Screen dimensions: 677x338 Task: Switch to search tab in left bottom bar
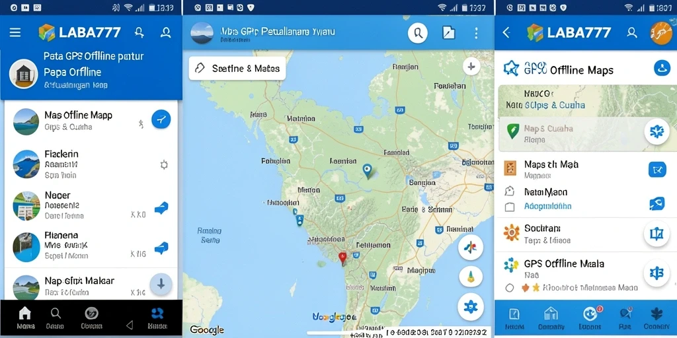(x=56, y=318)
